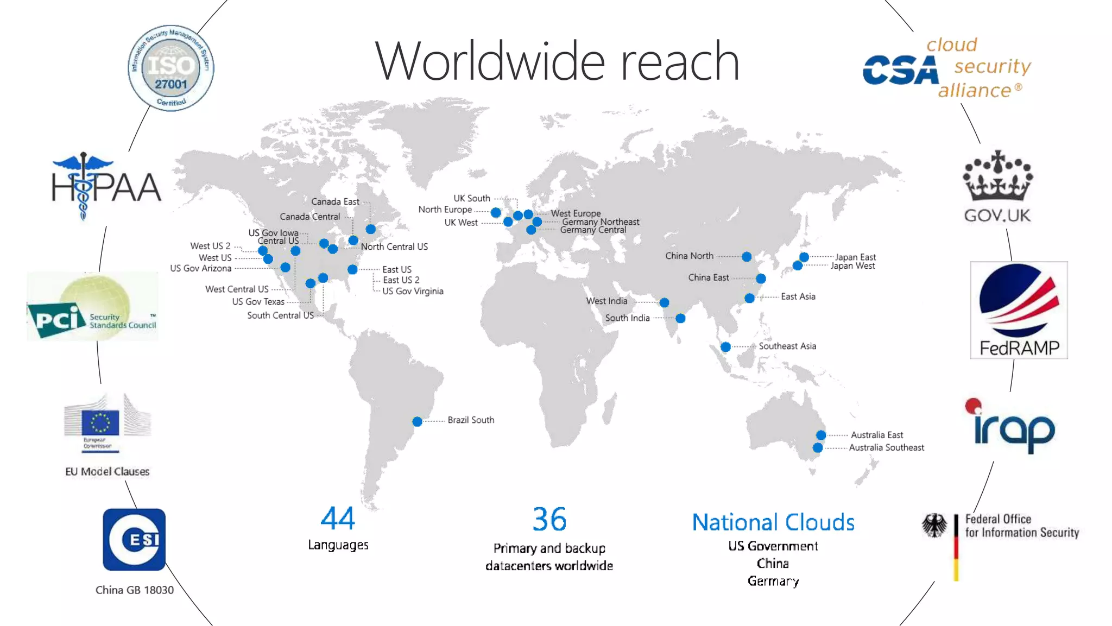Click the Worldwide reach title
This screenshot has width=1112, height=626.
coord(557,61)
